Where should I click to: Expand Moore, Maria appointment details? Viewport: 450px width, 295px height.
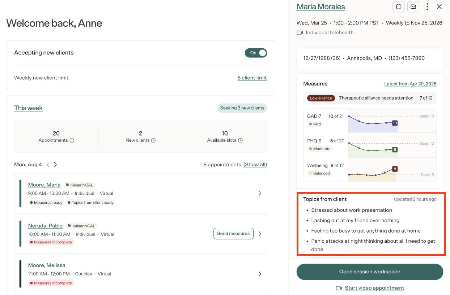pyautogui.click(x=260, y=193)
